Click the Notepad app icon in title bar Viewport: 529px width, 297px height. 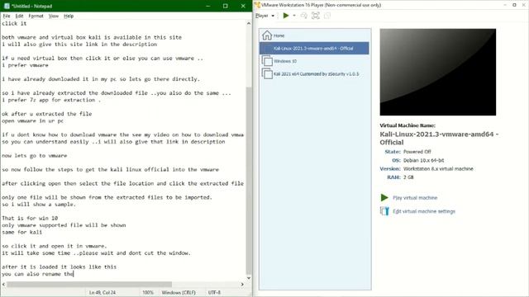7,6
